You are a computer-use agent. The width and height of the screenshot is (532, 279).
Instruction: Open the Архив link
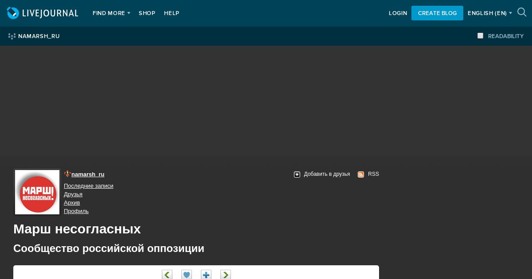coord(72,203)
